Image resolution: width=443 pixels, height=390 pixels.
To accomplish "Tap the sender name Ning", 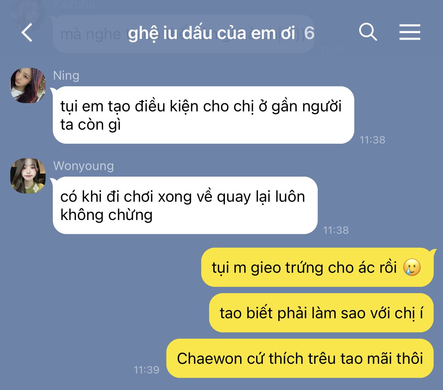I will pos(66,76).
